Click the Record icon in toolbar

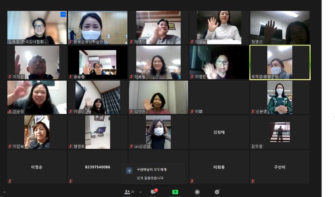tap(197, 192)
